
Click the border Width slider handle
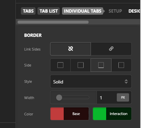59,98
